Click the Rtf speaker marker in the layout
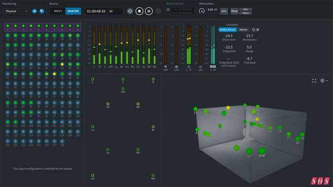The height and width of the screenshot is (187, 333). point(138,104)
